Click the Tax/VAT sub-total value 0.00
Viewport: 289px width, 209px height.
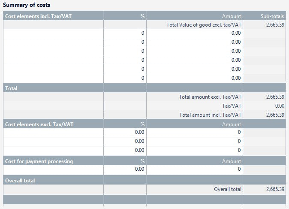pyautogui.click(x=280, y=106)
